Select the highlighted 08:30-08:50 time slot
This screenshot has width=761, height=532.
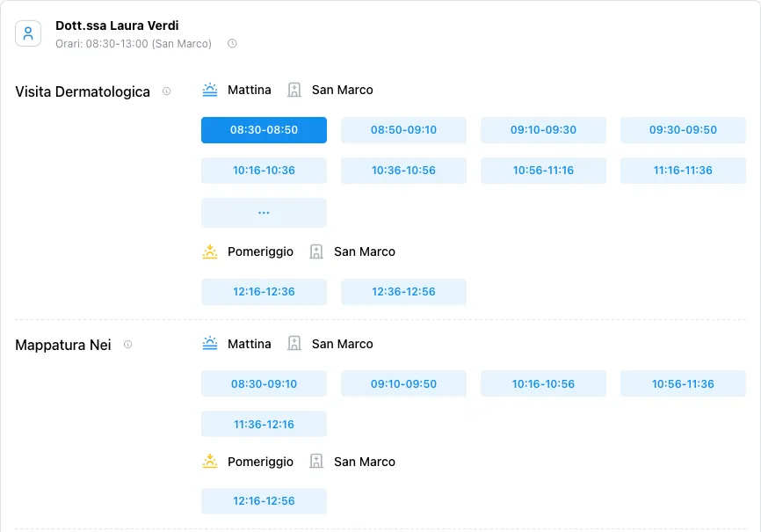coord(264,130)
